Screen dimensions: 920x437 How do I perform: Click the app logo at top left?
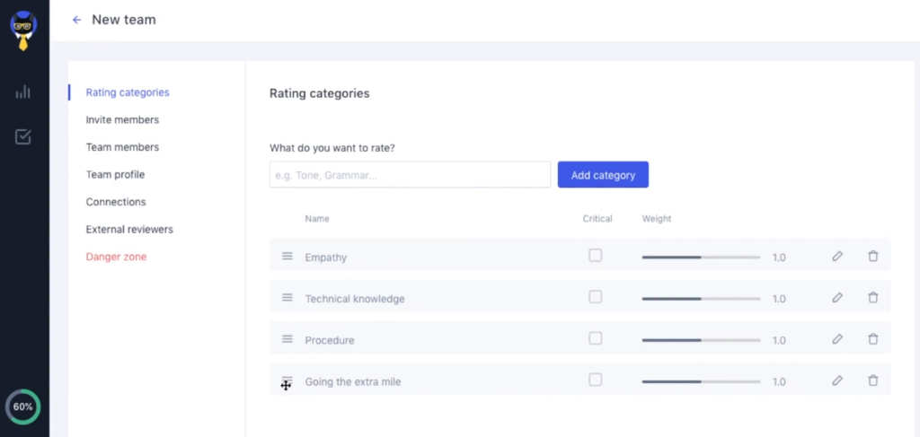(23, 29)
